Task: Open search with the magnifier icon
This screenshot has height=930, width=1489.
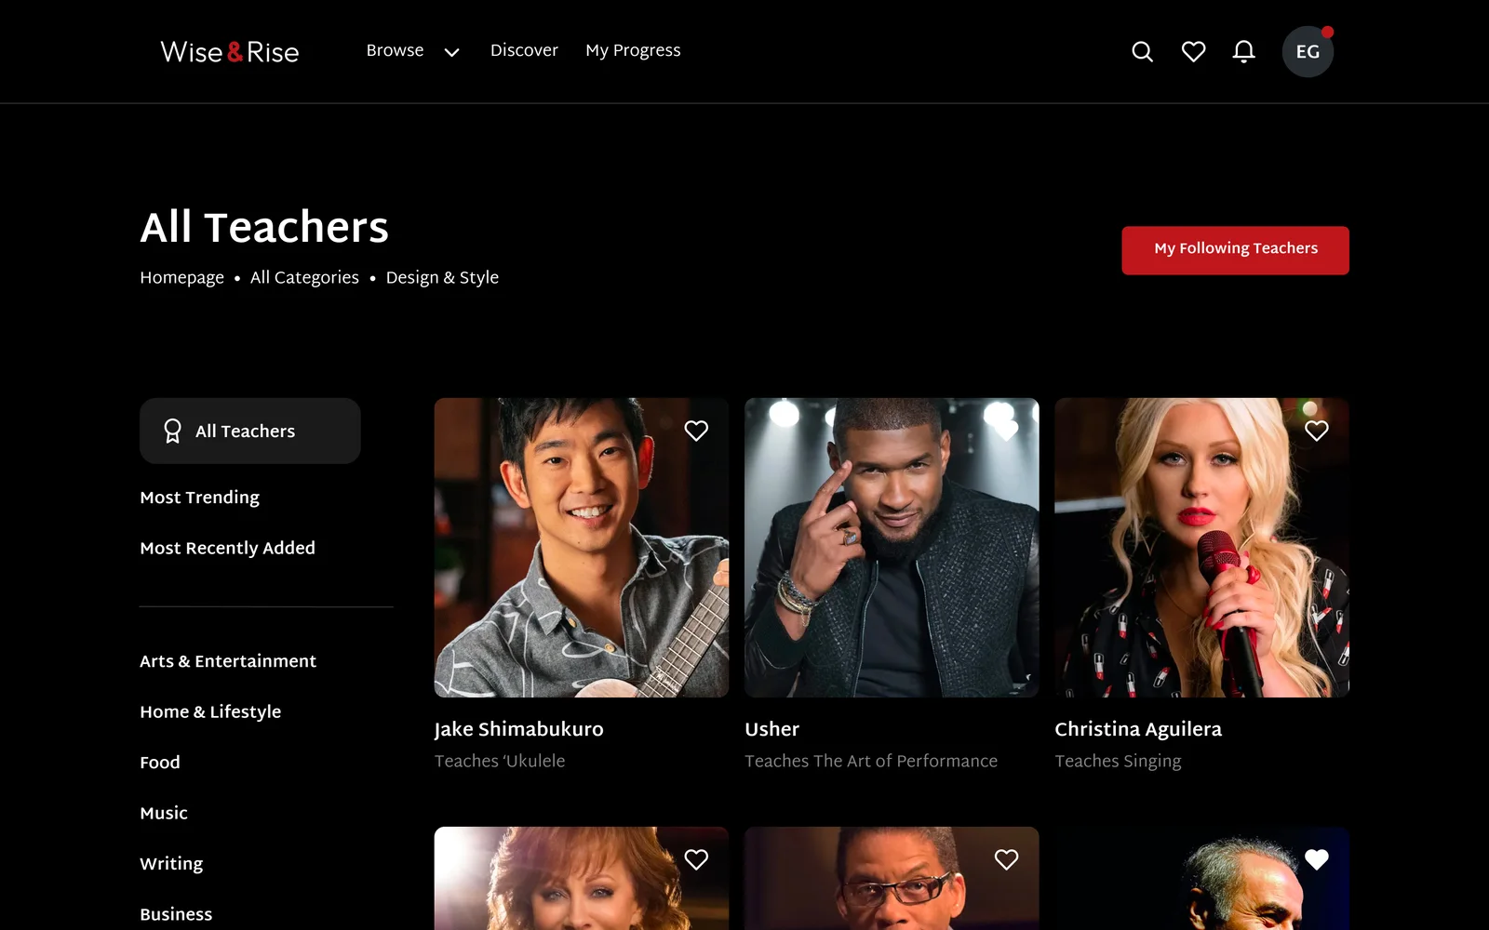Action: pyautogui.click(x=1142, y=52)
